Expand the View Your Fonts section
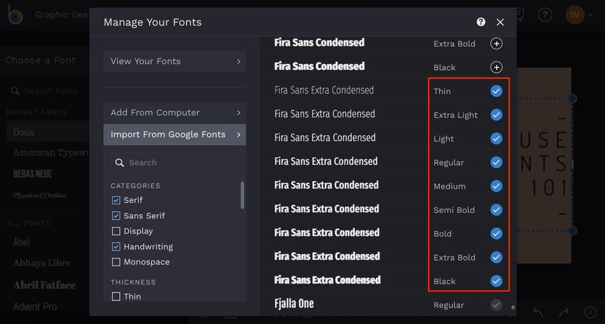 point(174,62)
